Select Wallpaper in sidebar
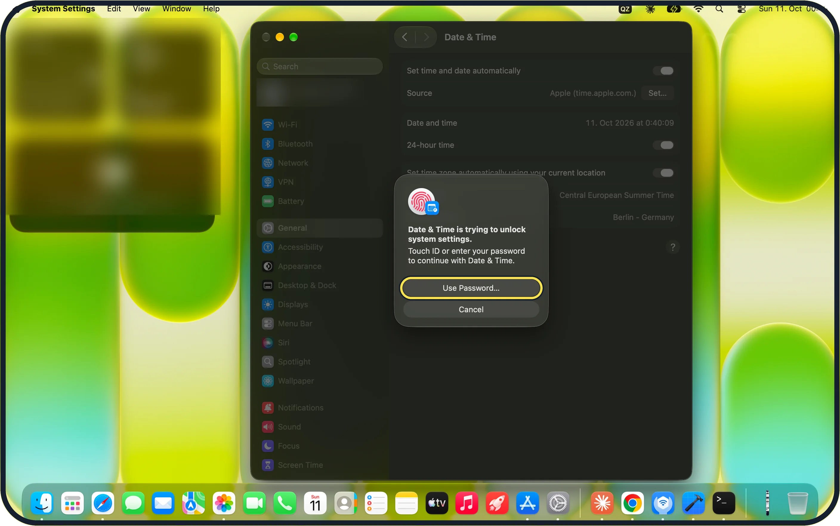Image resolution: width=840 pixels, height=526 pixels. pyautogui.click(x=319, y=381)
